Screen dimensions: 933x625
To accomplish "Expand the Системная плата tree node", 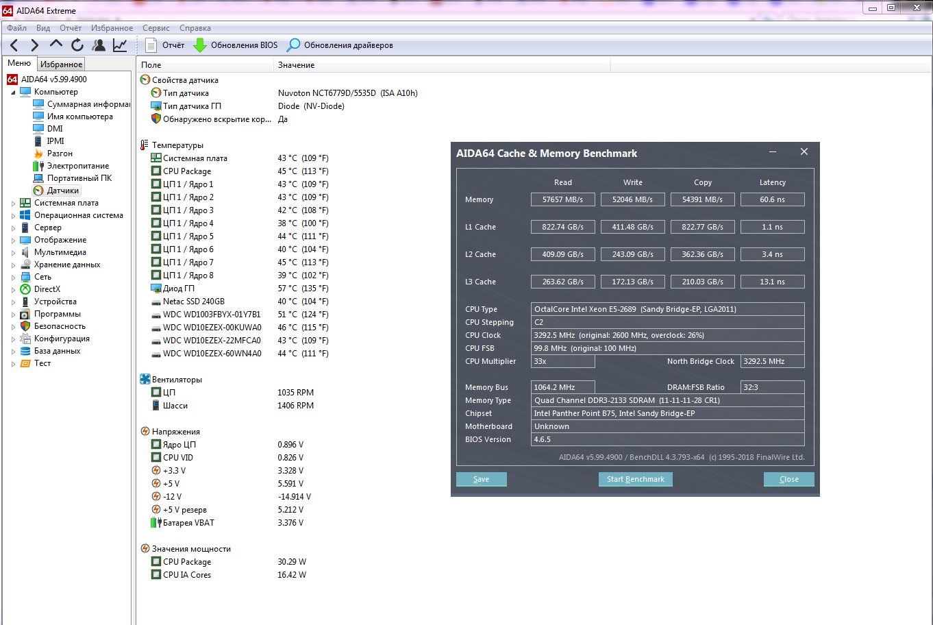I will coord(13,203).
